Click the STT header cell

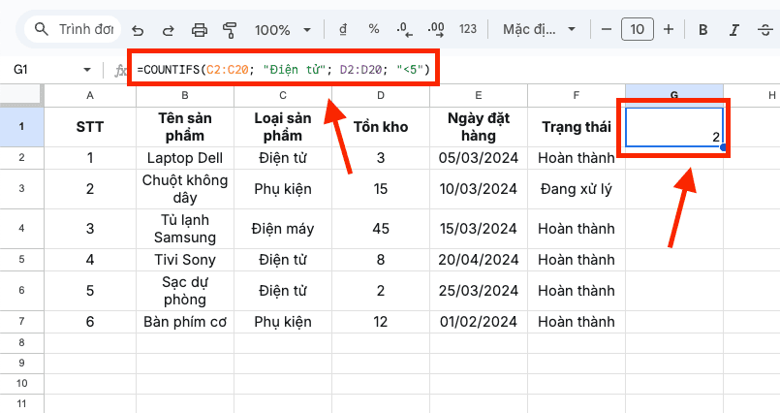(90, 127)
